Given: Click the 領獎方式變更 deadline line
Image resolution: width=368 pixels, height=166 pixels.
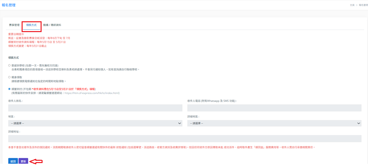Looking at the screenshot, I should (x=28, y=46).
